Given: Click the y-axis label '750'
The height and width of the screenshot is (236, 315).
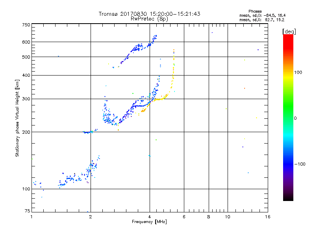Looking at the screenshot, I should pyautogui.click(x=26, y=25).
